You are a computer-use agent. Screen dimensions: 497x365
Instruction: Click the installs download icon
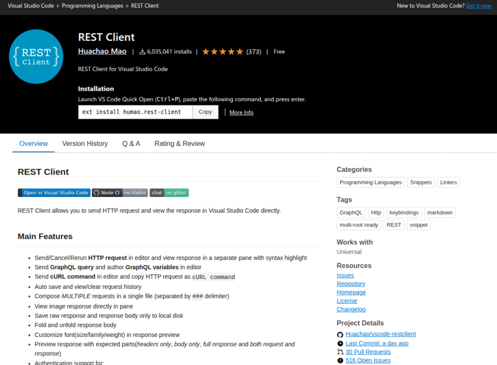coord(142,51)
